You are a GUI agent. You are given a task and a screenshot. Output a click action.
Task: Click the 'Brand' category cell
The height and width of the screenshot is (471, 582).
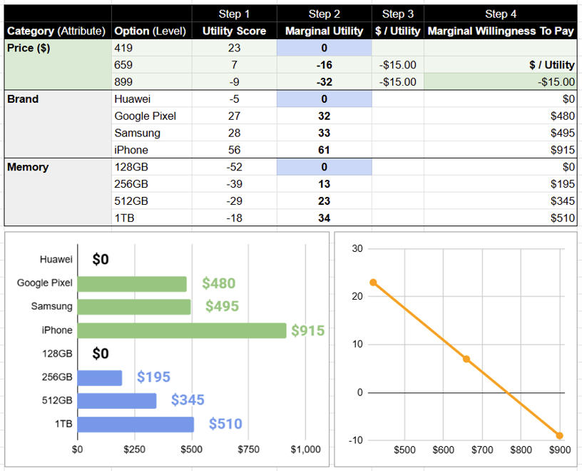(58, 124)
